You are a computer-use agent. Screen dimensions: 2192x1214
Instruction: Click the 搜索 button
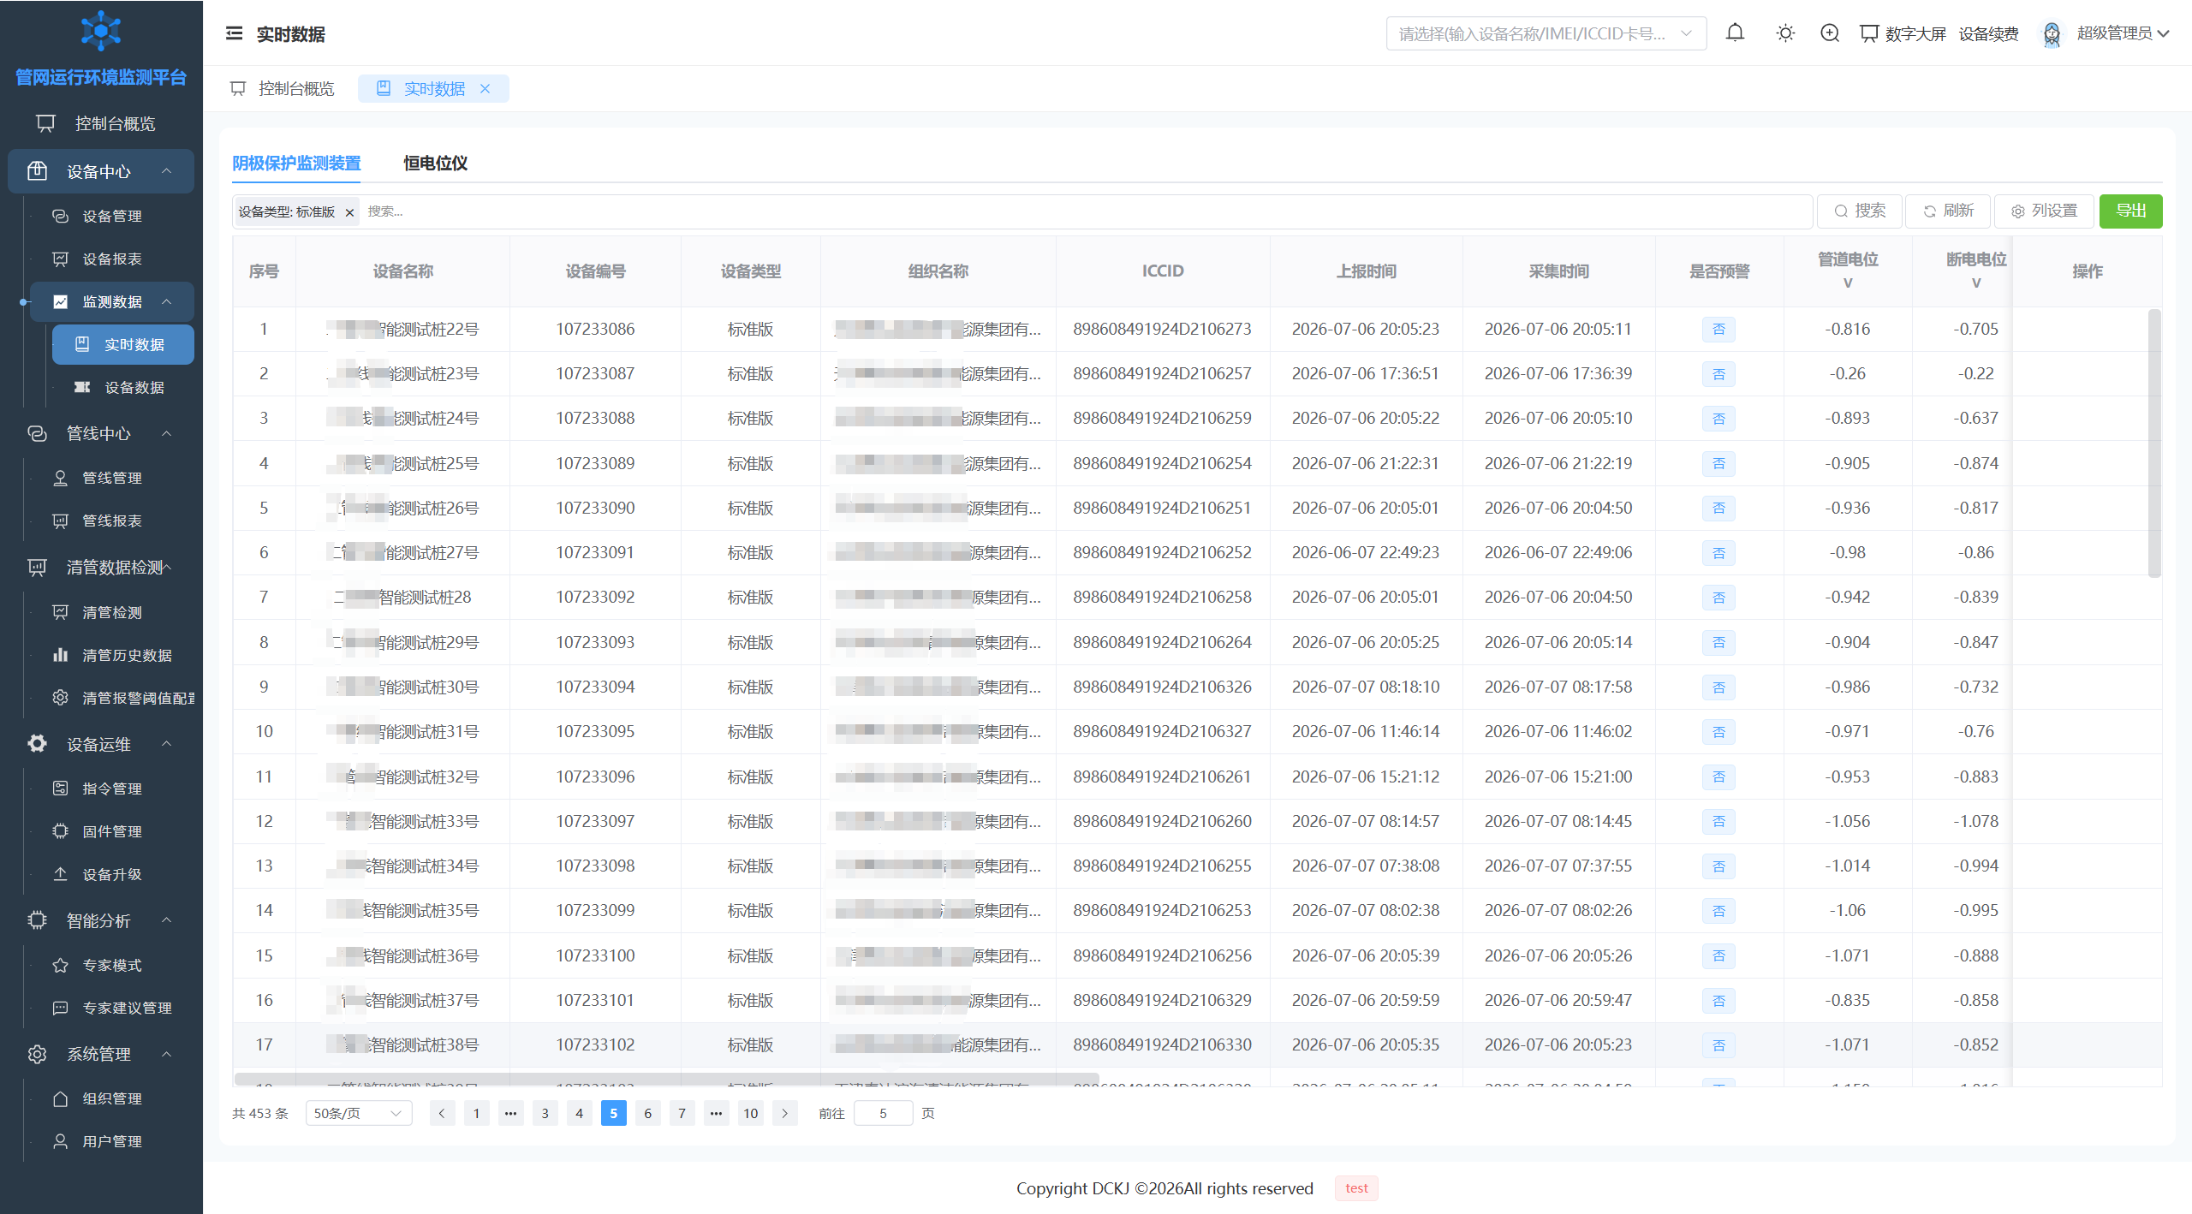coord(1860,211)
